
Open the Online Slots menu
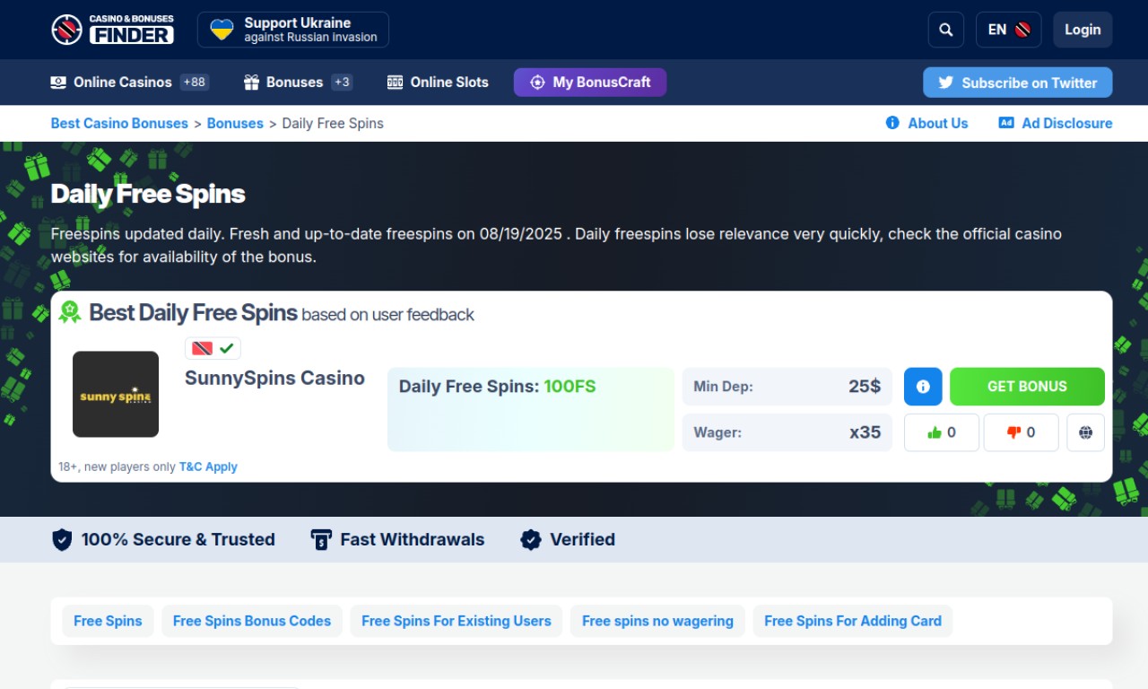coord(438,83)
